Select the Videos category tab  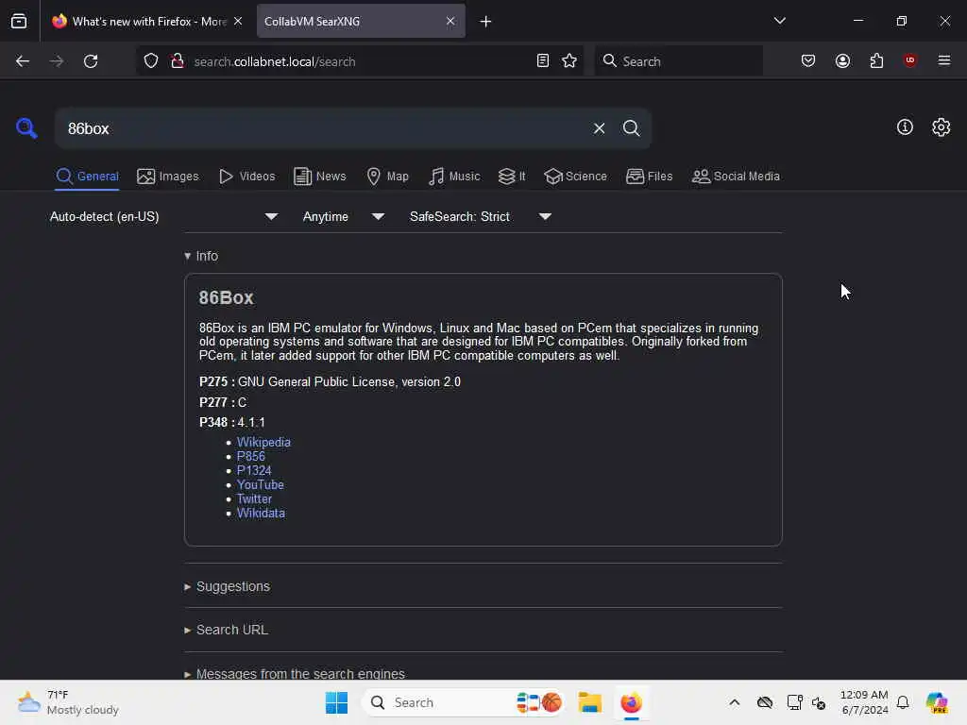[x=246, y=177]
